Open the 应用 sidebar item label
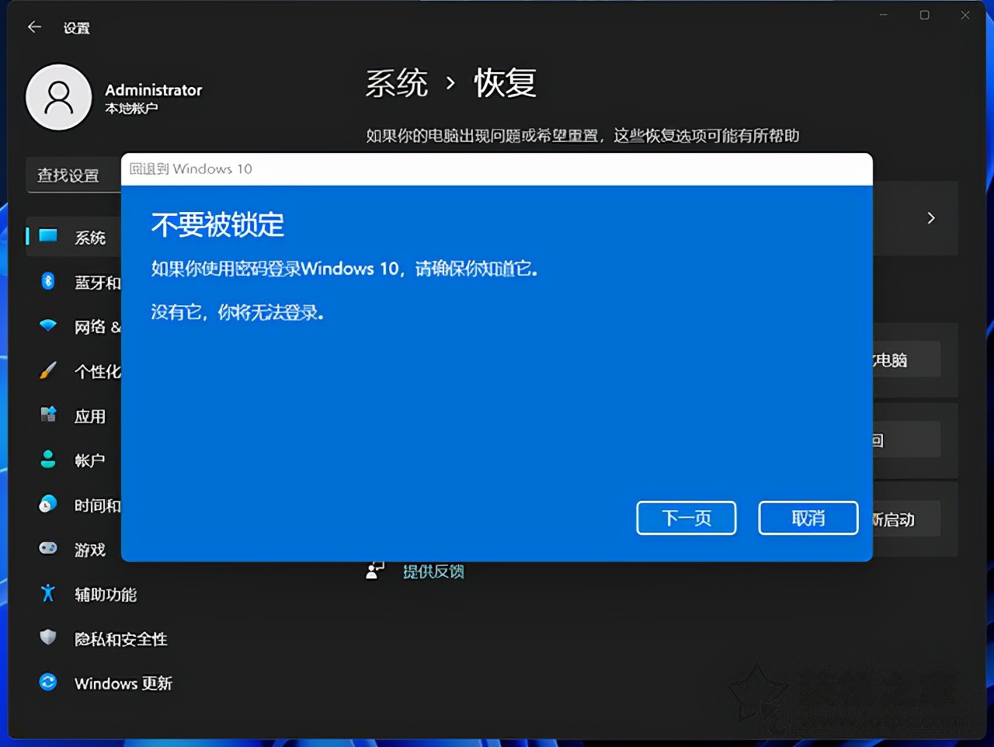 [x=90, y=416]
